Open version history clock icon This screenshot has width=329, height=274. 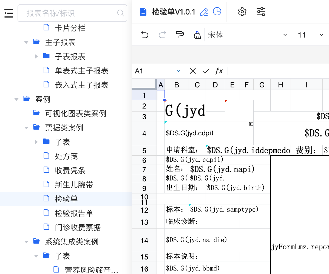[x=217, y=12]
